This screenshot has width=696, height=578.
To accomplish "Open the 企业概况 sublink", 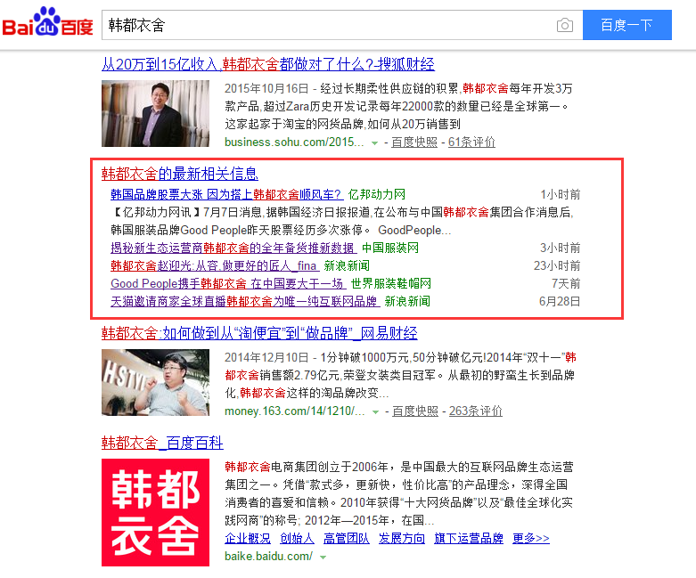I will click(x=248, y=538).
